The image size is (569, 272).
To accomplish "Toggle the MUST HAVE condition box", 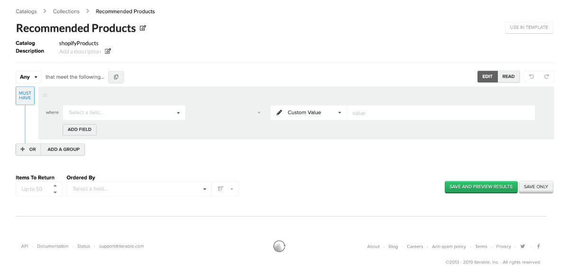I will [25, 95].
